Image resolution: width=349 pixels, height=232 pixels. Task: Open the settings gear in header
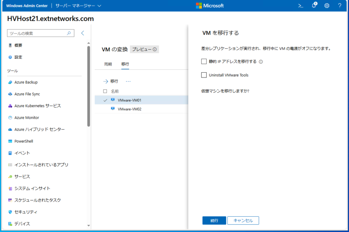(x=327, y=6)
